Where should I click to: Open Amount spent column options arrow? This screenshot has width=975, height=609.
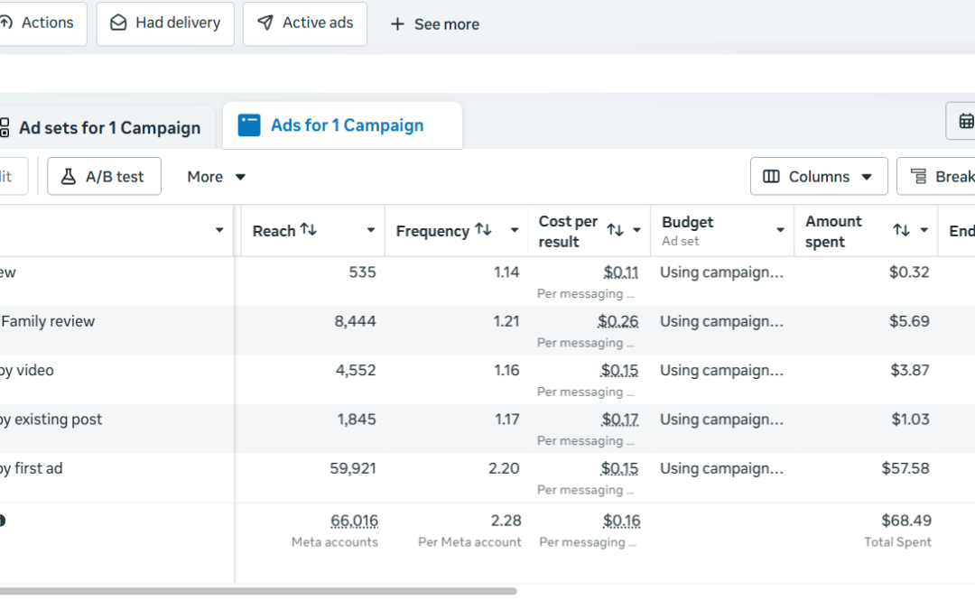tap(924, 230)
